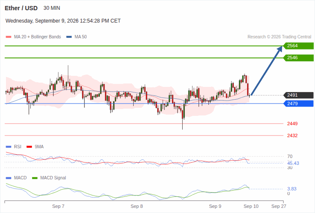Select the Sep 10 date axis marker

[x=251, y=206]
